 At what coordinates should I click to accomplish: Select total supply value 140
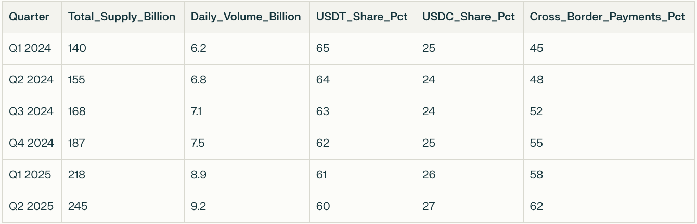coord(77,48)
